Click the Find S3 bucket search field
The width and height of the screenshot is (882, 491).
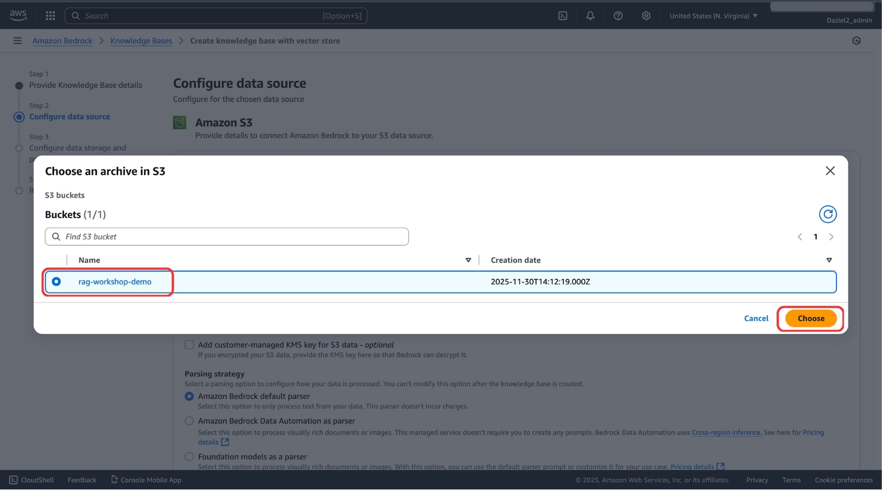pos(226,236)
